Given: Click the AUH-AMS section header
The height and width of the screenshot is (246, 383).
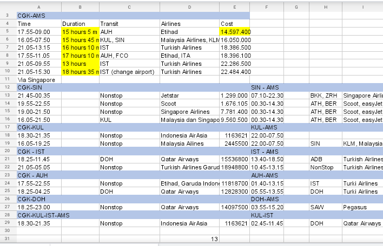Looking at the screenshot, I should 267,175.
